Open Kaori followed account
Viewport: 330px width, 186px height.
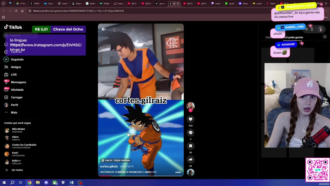(15, 154)
